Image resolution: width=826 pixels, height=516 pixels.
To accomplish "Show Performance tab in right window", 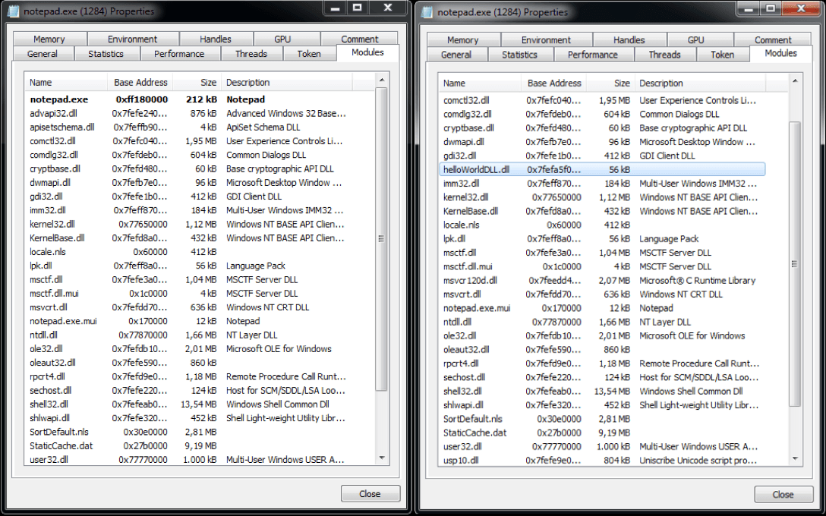I will tap(593, 55).
